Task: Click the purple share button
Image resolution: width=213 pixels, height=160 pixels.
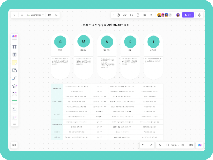Action: coord(188,15)
